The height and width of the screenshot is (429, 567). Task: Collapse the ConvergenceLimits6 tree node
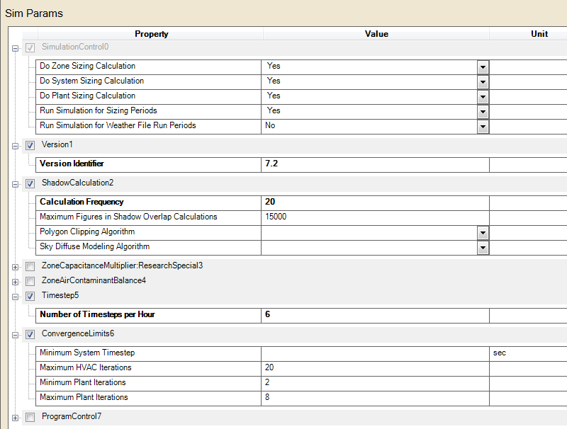pyautogui.click(x=15, y=335)
